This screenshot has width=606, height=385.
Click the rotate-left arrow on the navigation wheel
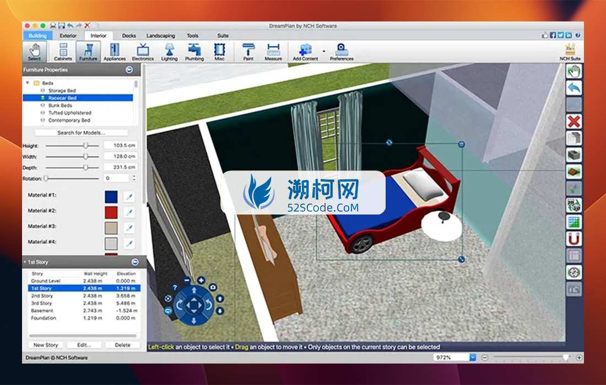[180, 305]
